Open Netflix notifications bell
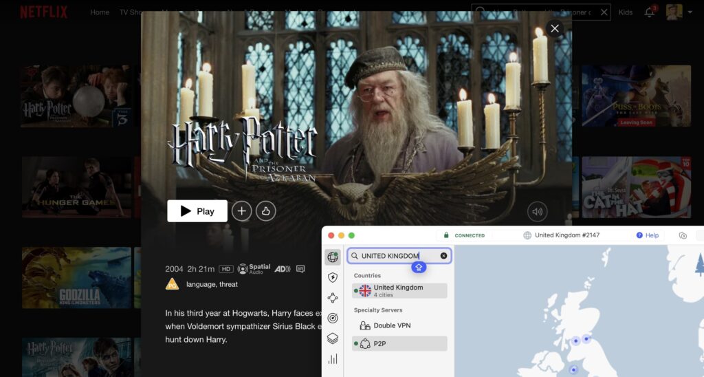704x377 pixels. (x=650, y=12)
